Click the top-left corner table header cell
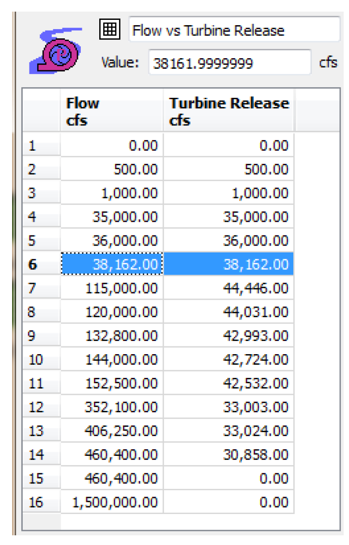The image size is (349, 545). click(41, 111)
